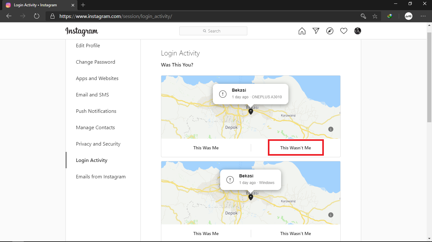Open Email and SMS settings
This screenshot has width=432, height=242.
(92, 95)
